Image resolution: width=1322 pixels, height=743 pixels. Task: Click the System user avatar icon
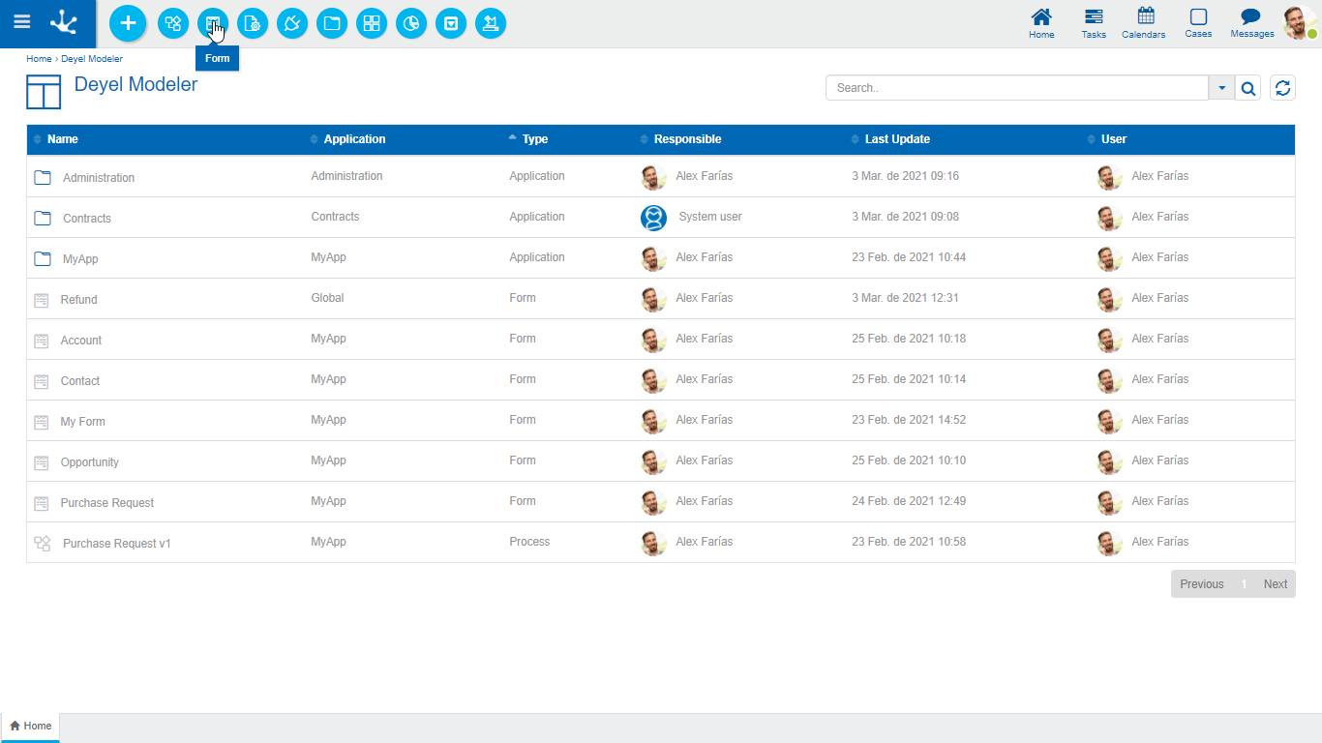coord(654,218)
